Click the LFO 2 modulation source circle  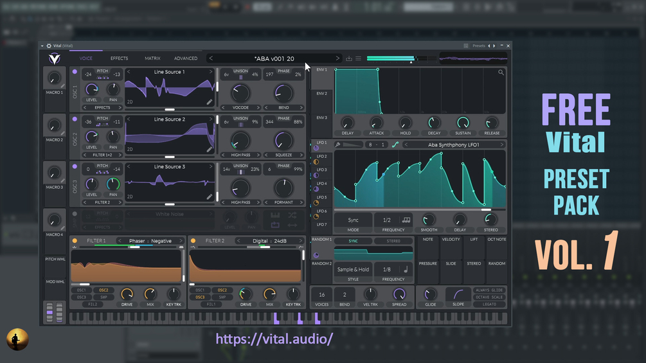click(316, 162)
